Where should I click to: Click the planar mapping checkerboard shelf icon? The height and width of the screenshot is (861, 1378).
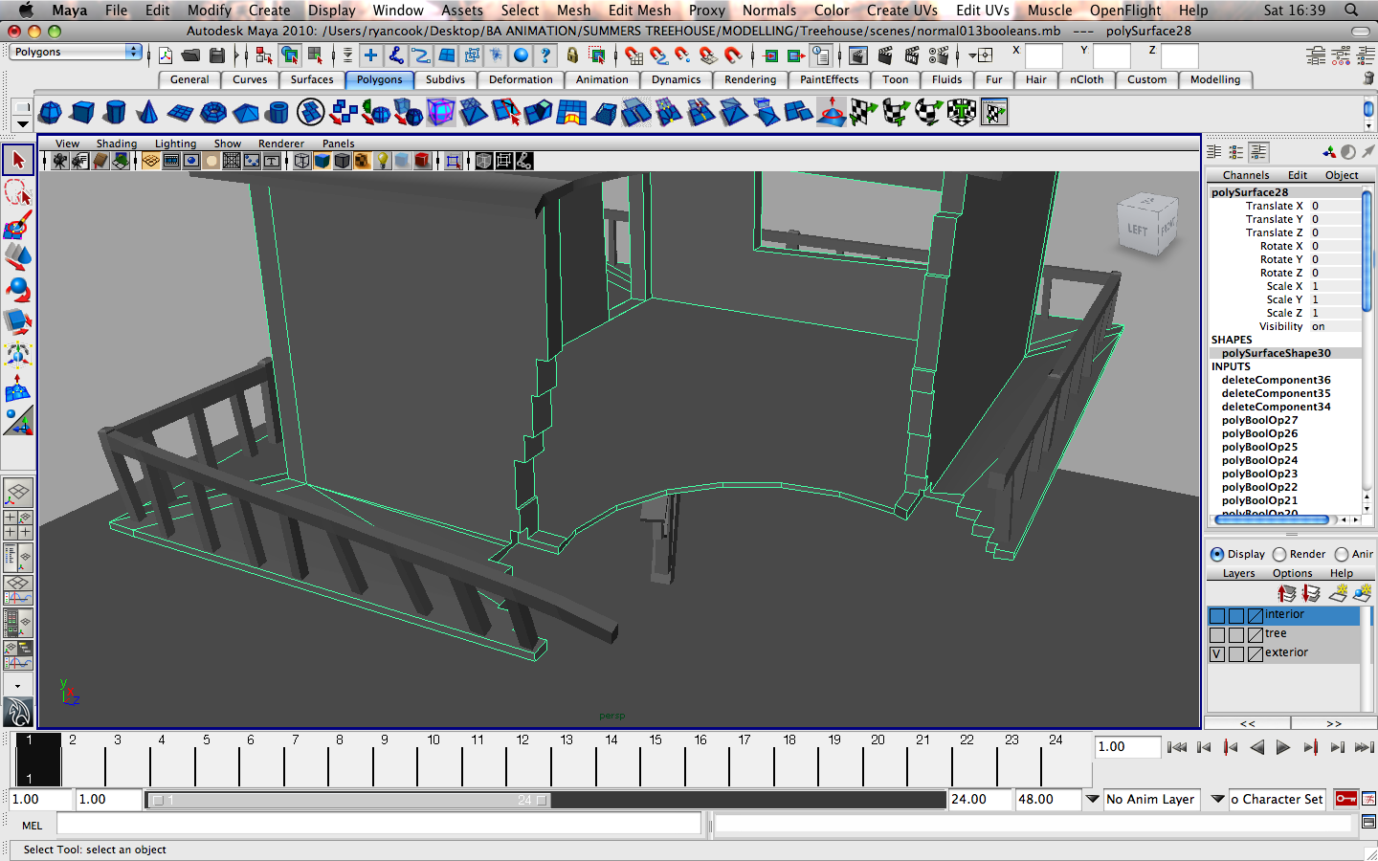pyautogui.click(x=863, y=113)
